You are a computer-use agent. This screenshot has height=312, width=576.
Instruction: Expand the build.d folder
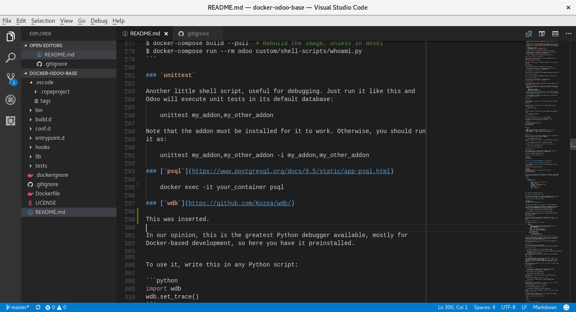pyautogui.click(x=69, y=120)
